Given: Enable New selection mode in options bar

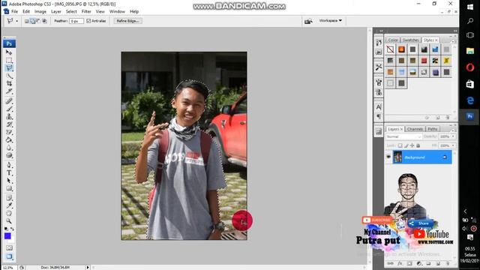Looking at the screenshot, I should coord(27,21).
